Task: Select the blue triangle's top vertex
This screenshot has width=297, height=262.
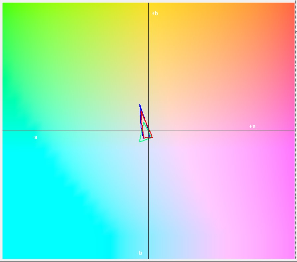Action: [x=140, y=105]
